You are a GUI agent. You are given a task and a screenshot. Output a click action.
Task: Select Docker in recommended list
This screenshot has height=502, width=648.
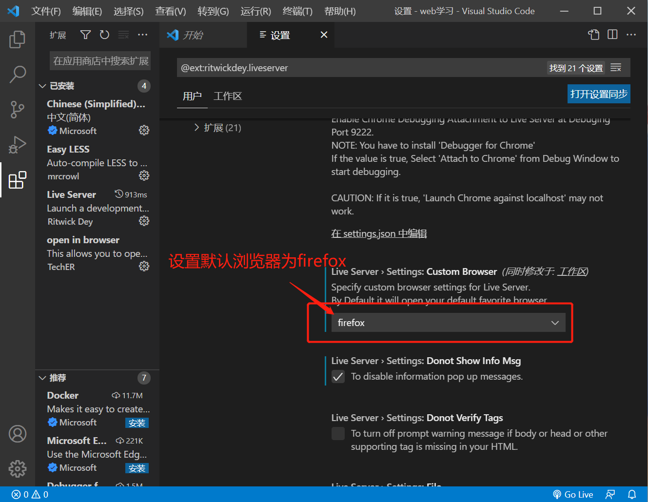[x=98, y=408]
